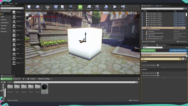Select Empty Actor in Place Actors list

coord(18,12)
